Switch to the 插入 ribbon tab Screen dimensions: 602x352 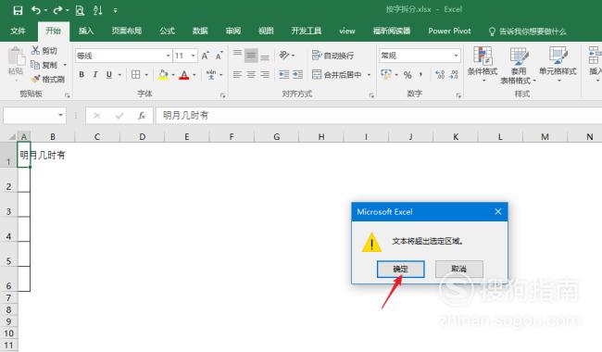86,31
